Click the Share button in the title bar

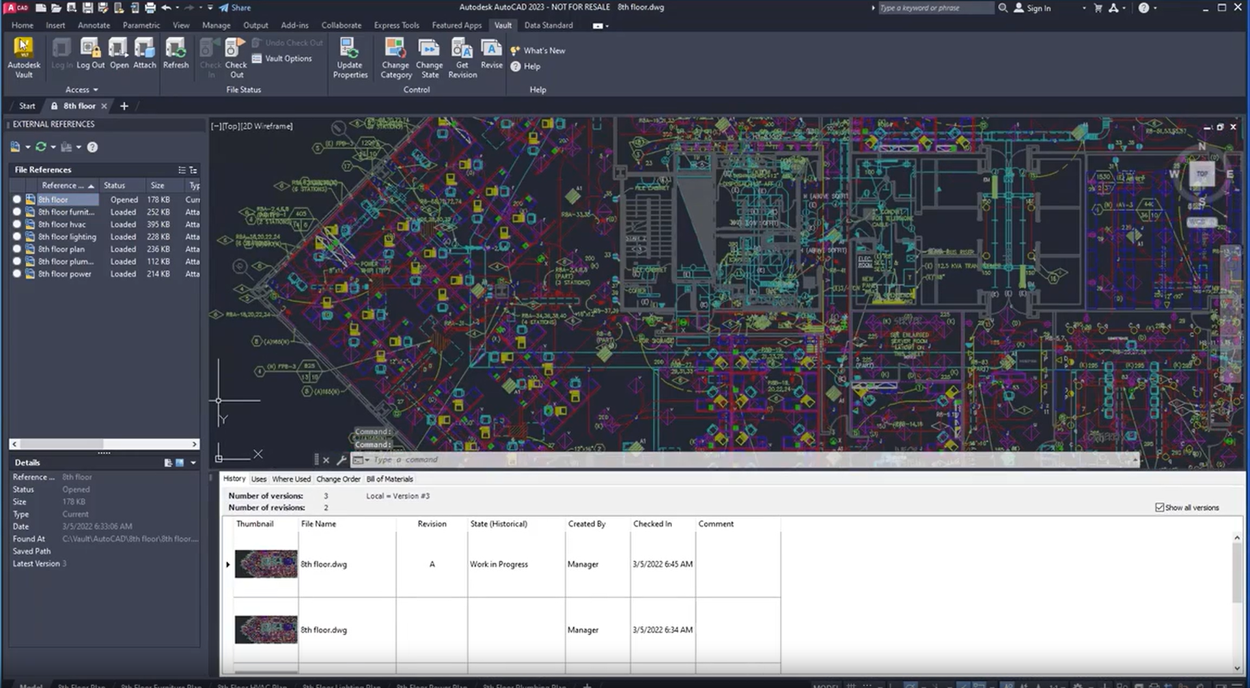(234, 8)
